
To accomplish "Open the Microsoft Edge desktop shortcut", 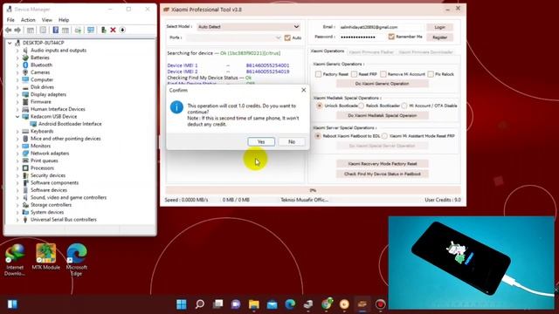I will tap(77, 260).
